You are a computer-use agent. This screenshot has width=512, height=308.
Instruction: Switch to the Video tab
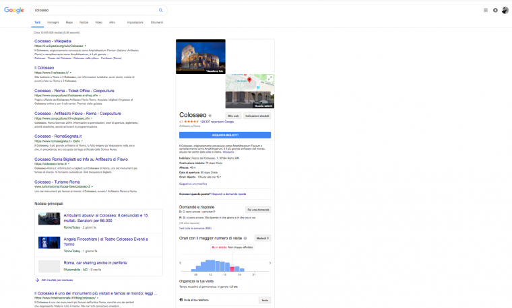point(98,22)
